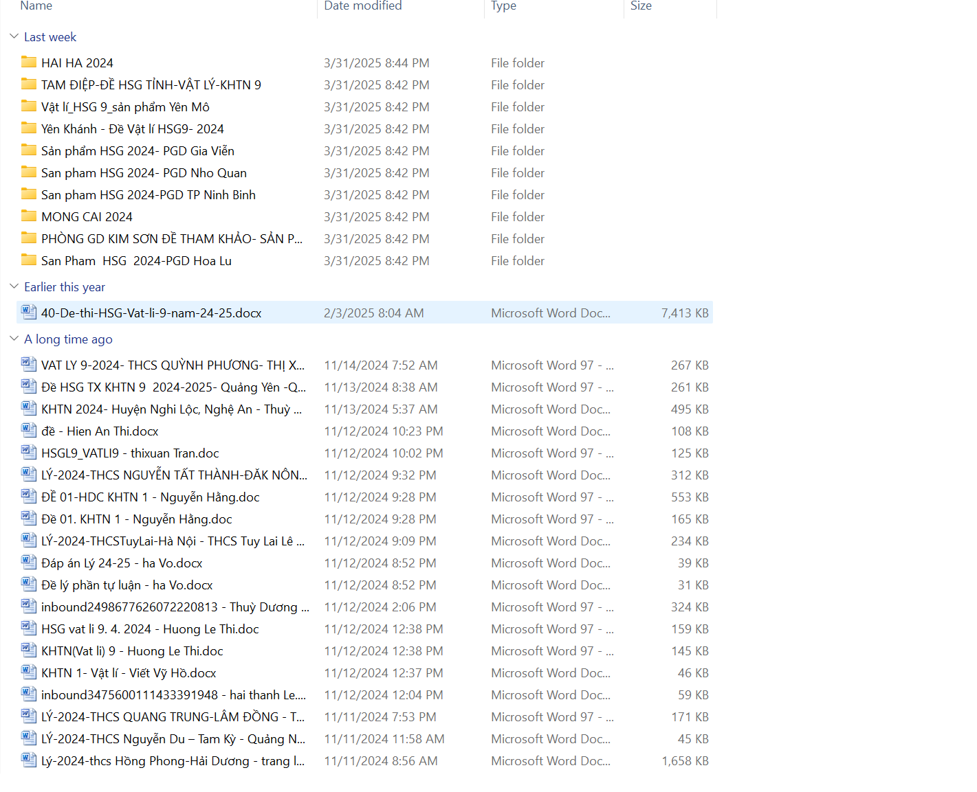Collapse the Earlier this year group
Viewport: 977px width, 792px height.
[14, 286]
